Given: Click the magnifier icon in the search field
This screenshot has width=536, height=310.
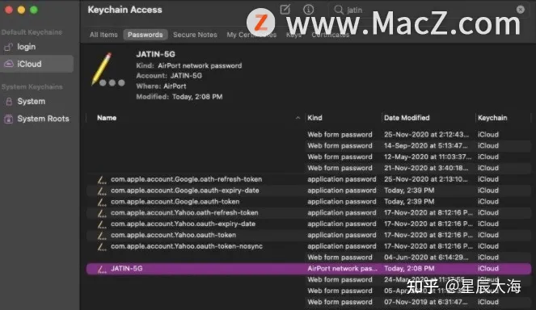Looking at the screenshot, I should [x=339, y=10].
